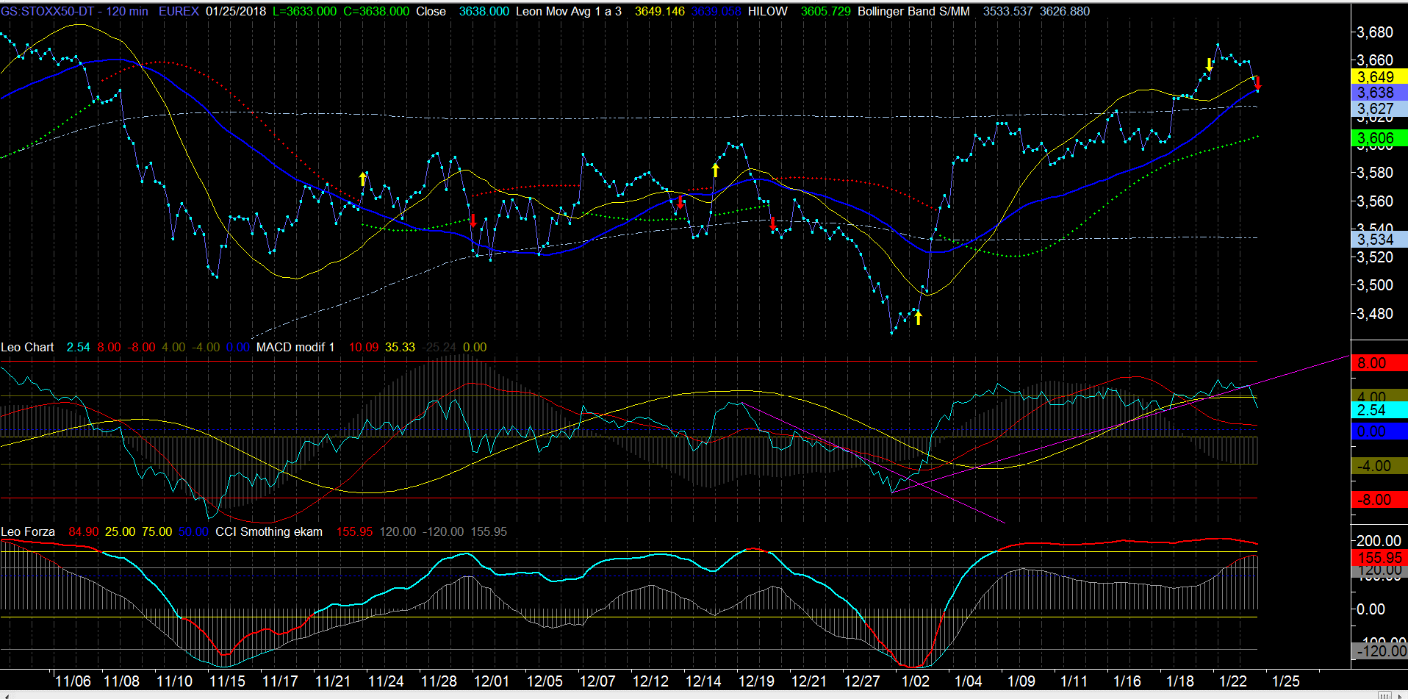Click the red 8.00 level tag
Image resolution: width=1408 pixels, height=699 pixels.
[1379, 363]
